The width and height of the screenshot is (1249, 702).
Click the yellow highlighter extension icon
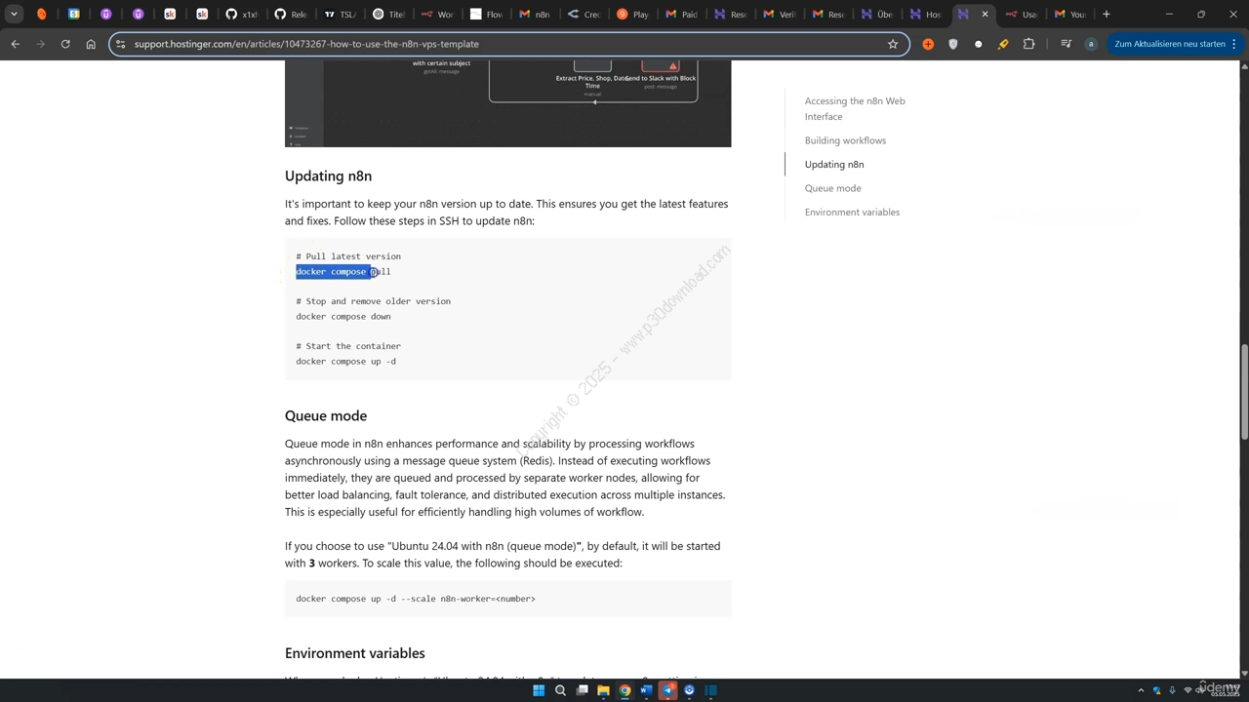click(x=1003, y=44)
